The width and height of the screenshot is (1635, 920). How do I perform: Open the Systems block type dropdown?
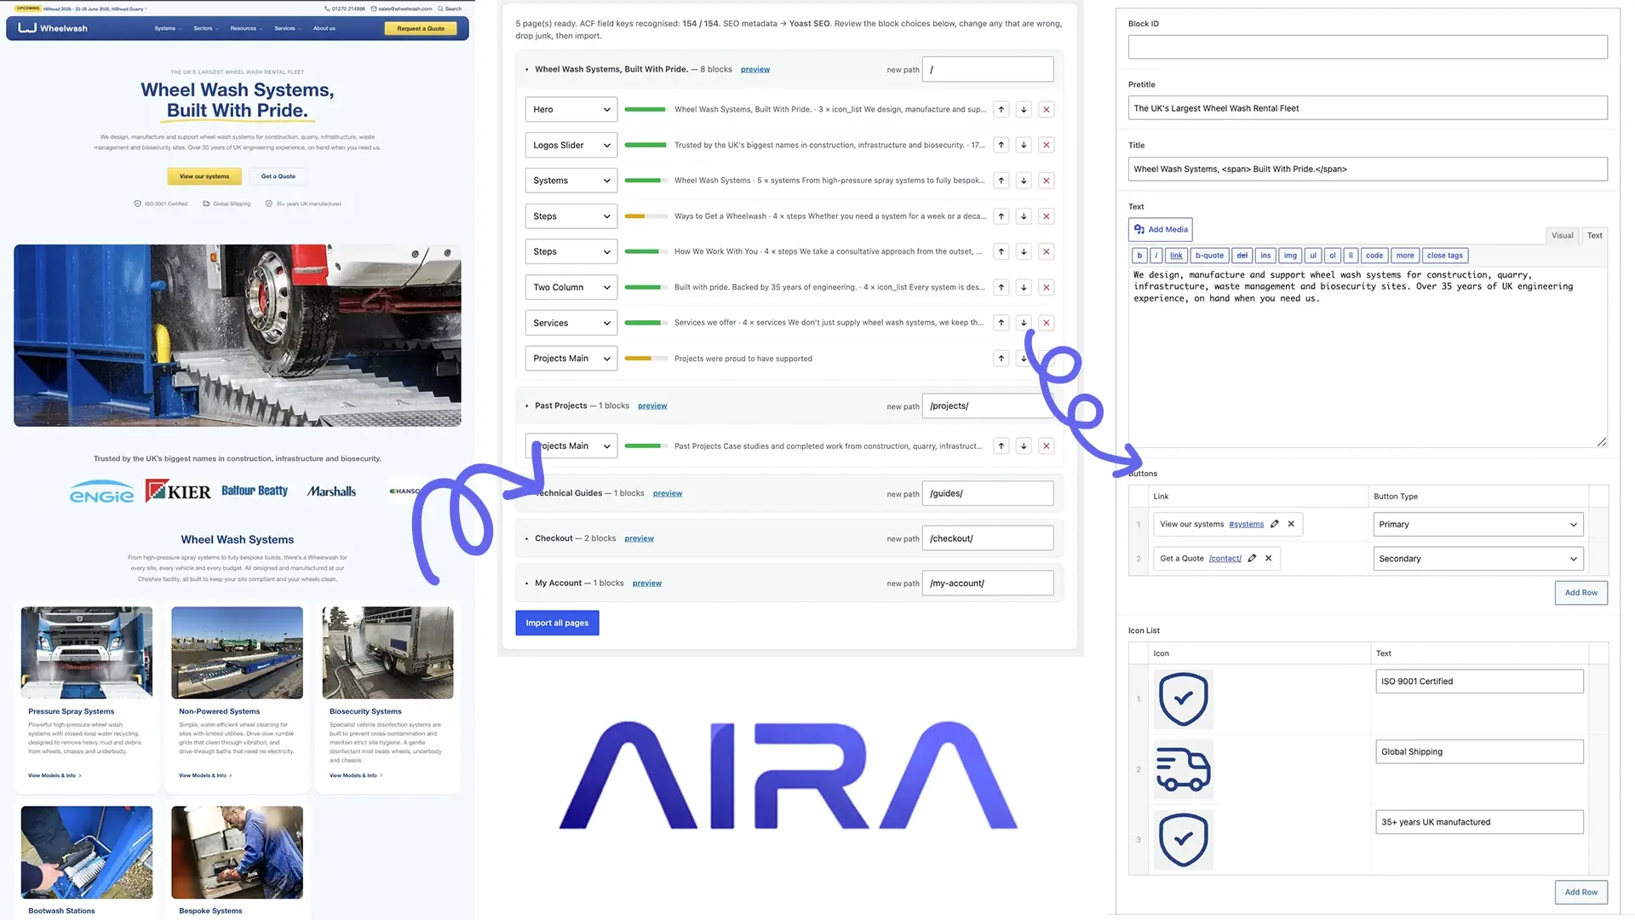point(571,181)
